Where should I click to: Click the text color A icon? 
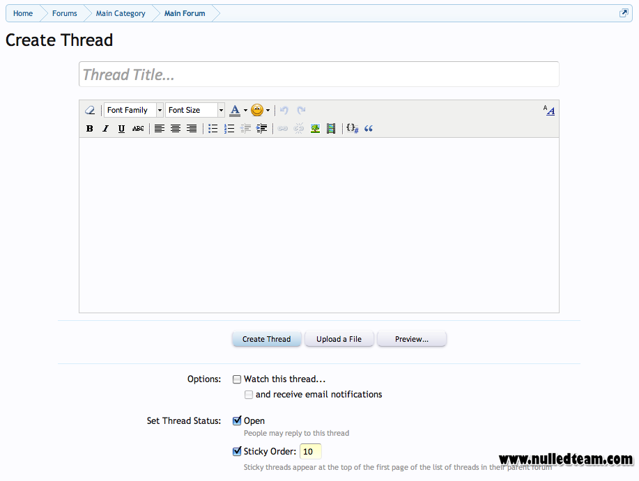tap(235, 110)
